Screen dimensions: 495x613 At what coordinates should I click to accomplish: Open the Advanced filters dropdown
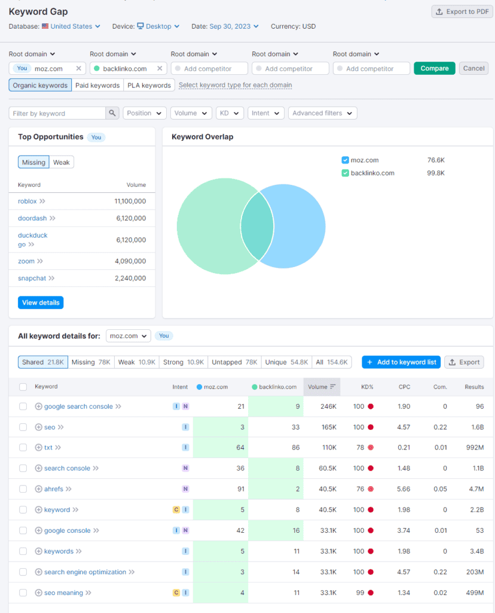click(322, 113)
